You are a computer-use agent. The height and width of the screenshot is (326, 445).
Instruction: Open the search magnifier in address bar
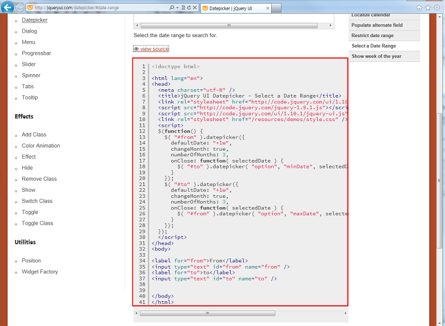point(172,8)
